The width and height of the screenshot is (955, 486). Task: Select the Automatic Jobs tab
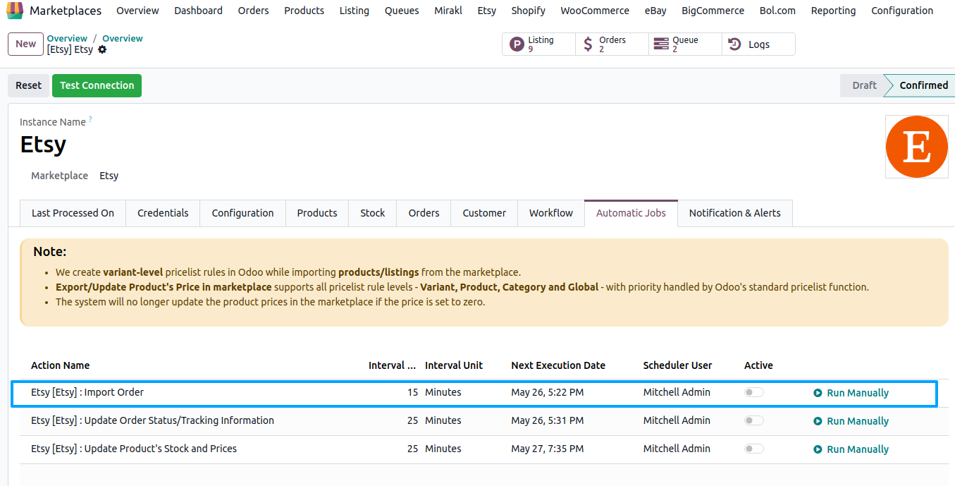(631, 213)
